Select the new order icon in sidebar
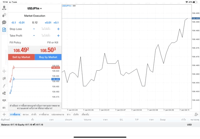200x139 pixels. (x=4, y=30)
